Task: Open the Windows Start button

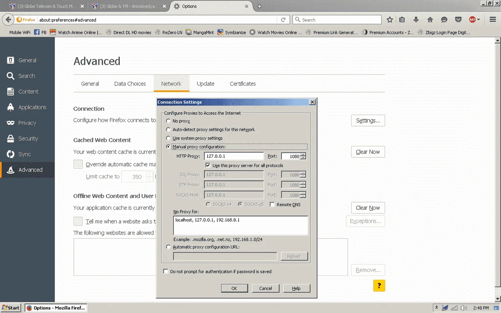Action: (x=11, y=308)
